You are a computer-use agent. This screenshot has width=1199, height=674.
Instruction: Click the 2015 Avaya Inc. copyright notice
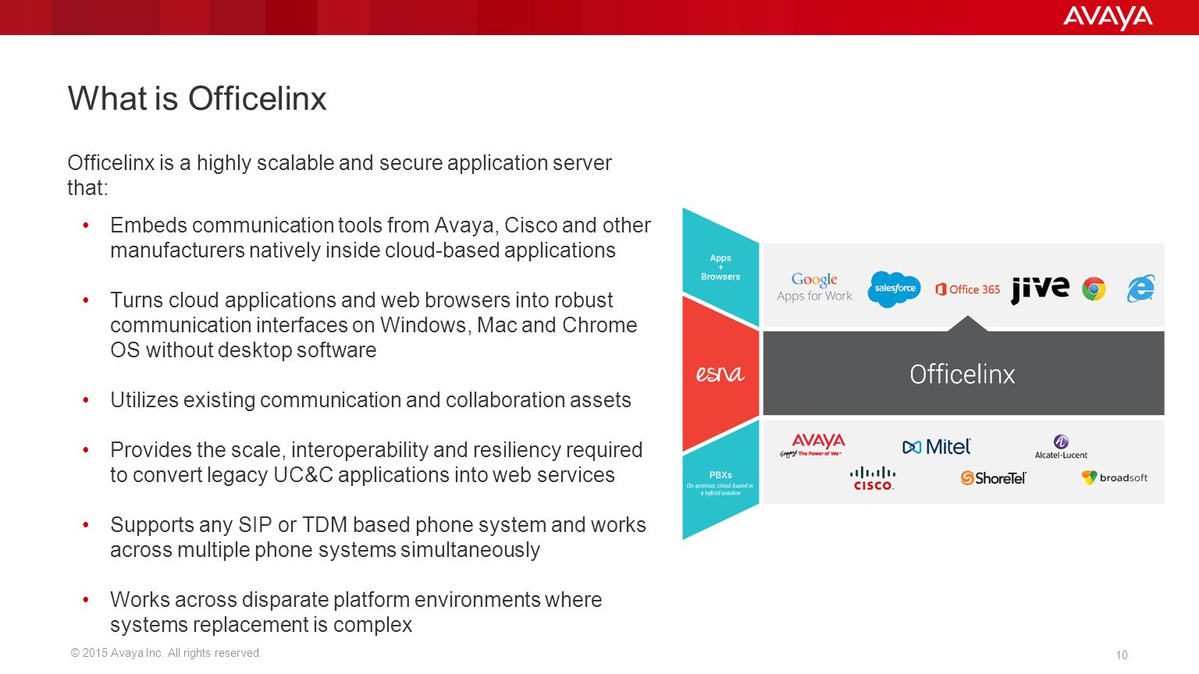point(165,653)
